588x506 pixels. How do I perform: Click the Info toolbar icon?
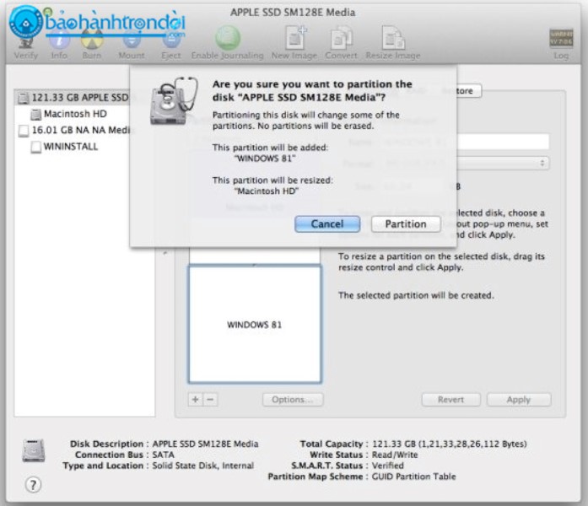[59, 40]
